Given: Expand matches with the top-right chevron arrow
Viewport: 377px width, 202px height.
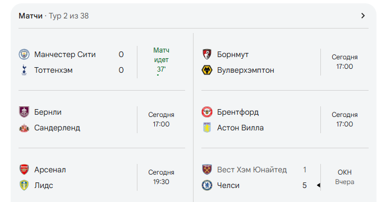Looking at the screenshot, I should [x=363, y=16].
